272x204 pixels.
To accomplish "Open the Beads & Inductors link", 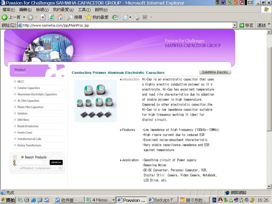I will click(x=28, y=126).
